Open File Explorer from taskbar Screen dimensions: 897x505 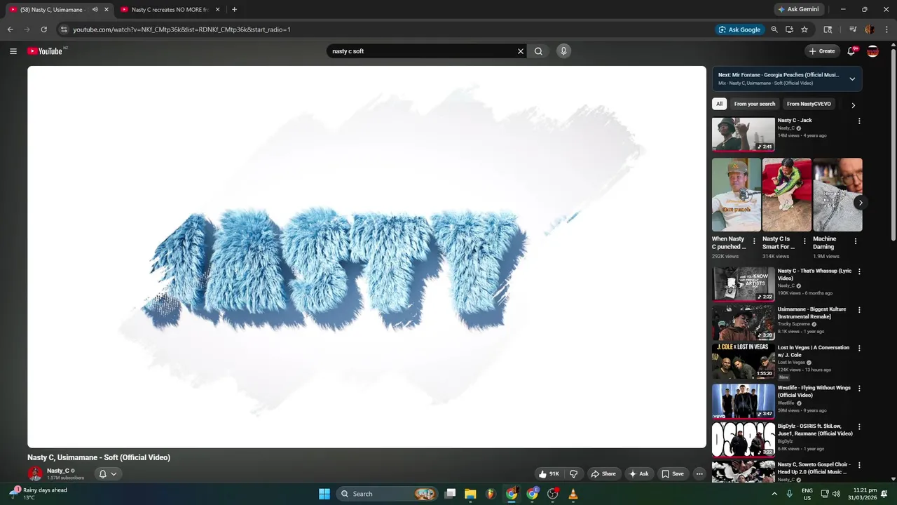tap(470, 494)
